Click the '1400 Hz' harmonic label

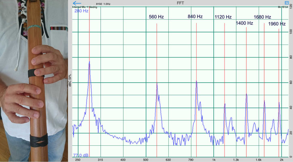point(244,23)
